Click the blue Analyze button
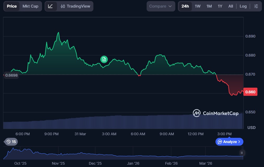The height and width of the screenshot is (167, 264). click(x=229, y=142)
